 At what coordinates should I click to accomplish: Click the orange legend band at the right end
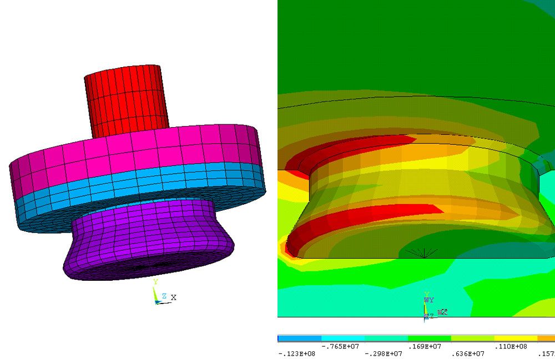(546, 338)
